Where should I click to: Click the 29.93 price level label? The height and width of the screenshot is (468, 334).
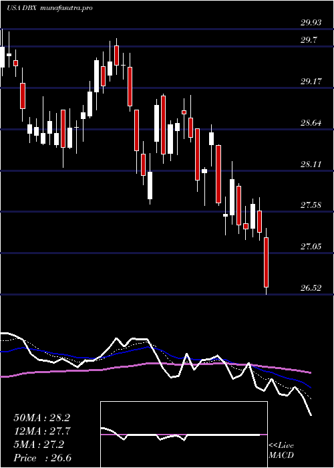311,22
